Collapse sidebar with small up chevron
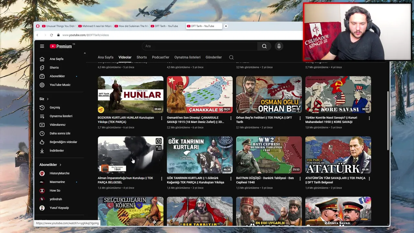Screen dimensions: 414x233 (x=85, y=53)
